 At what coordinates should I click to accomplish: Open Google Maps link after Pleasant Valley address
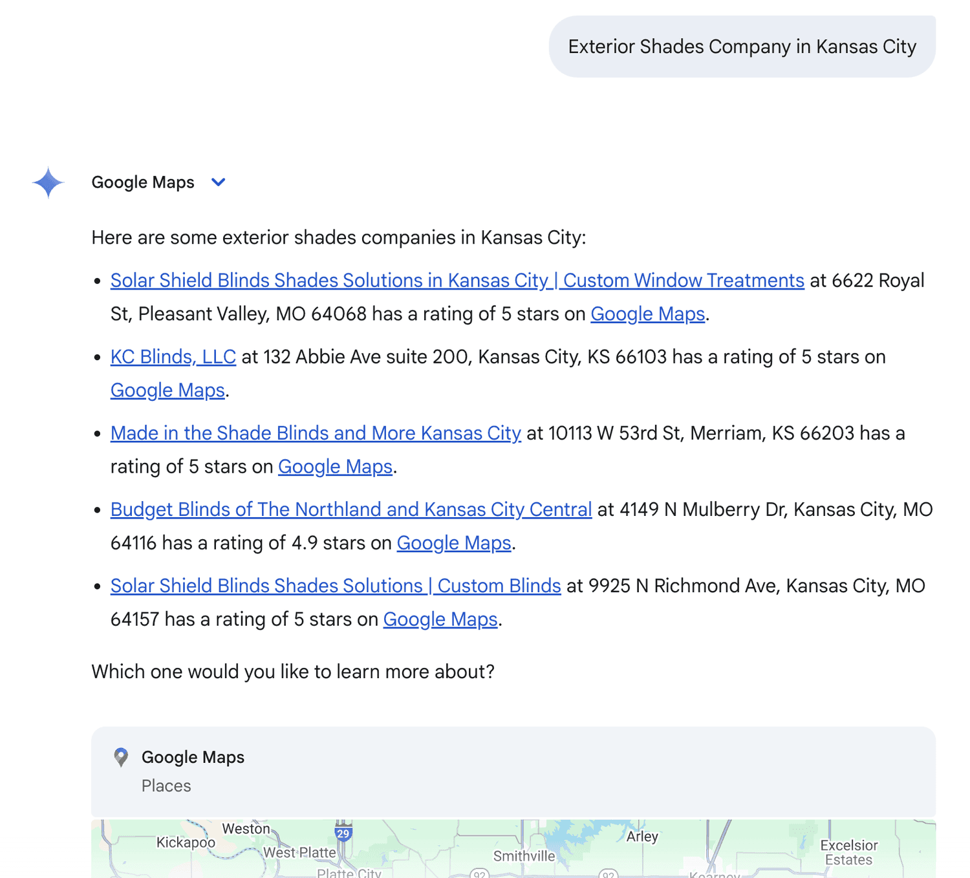click(x=648, y=314)
